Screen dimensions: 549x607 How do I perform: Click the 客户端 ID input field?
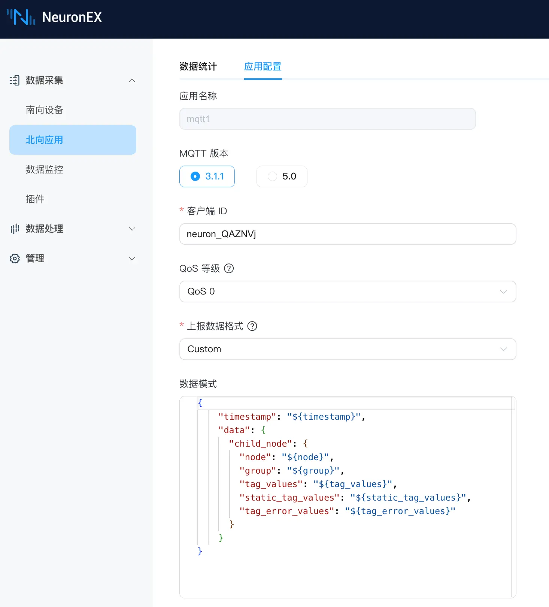[x=348, y=234]
